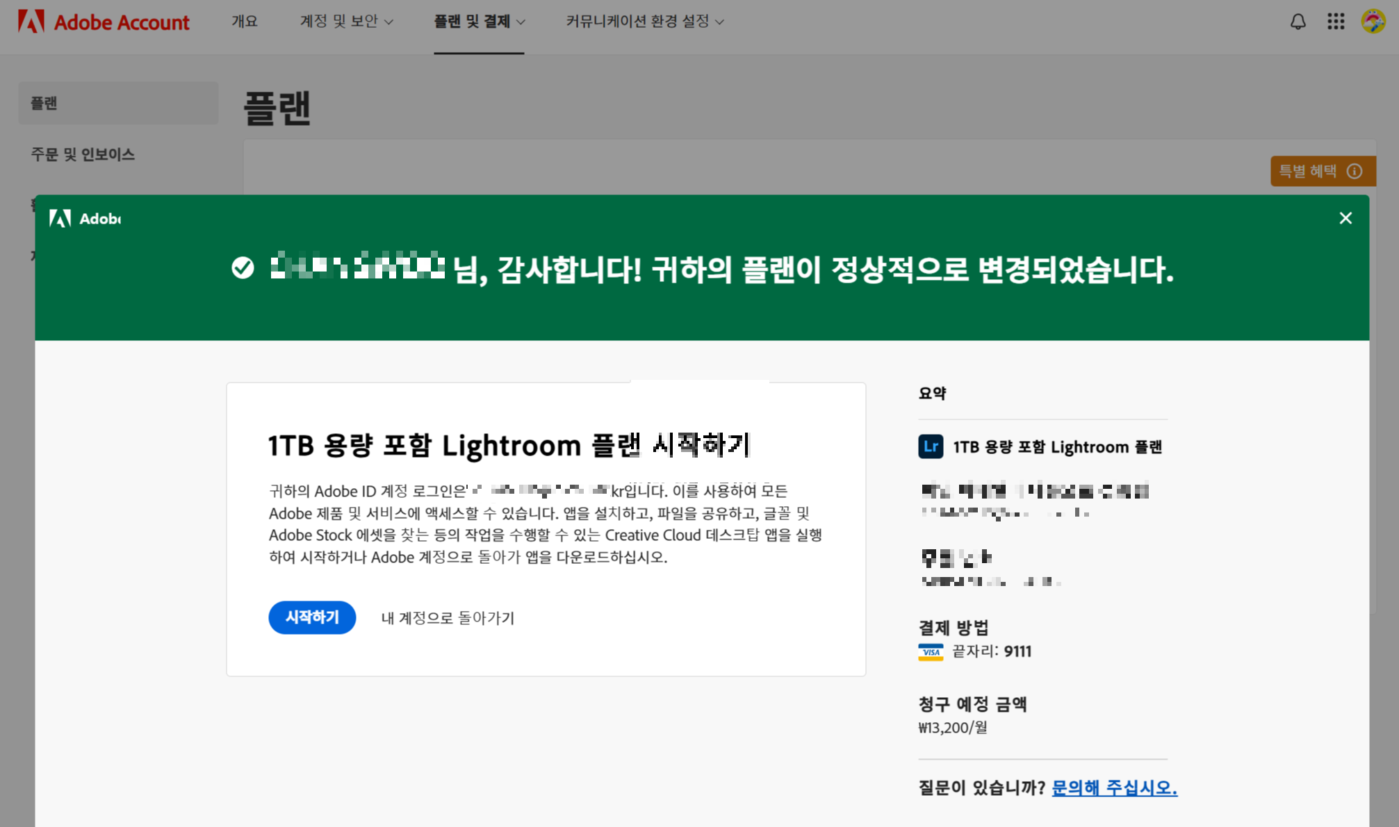Click 내 계정으로 돌아가기 link
This screenshot has width=1399, height=827.
click(x=448, y=618)
